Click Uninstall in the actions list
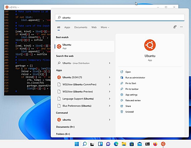 pos(130,112)
